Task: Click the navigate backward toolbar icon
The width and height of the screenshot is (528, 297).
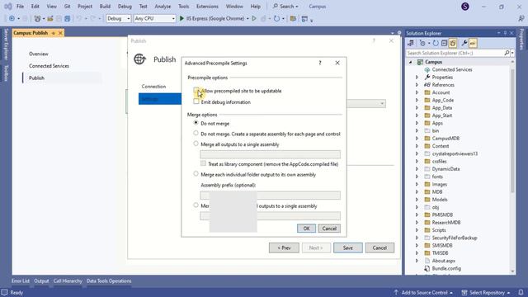Action: (12, 18)
